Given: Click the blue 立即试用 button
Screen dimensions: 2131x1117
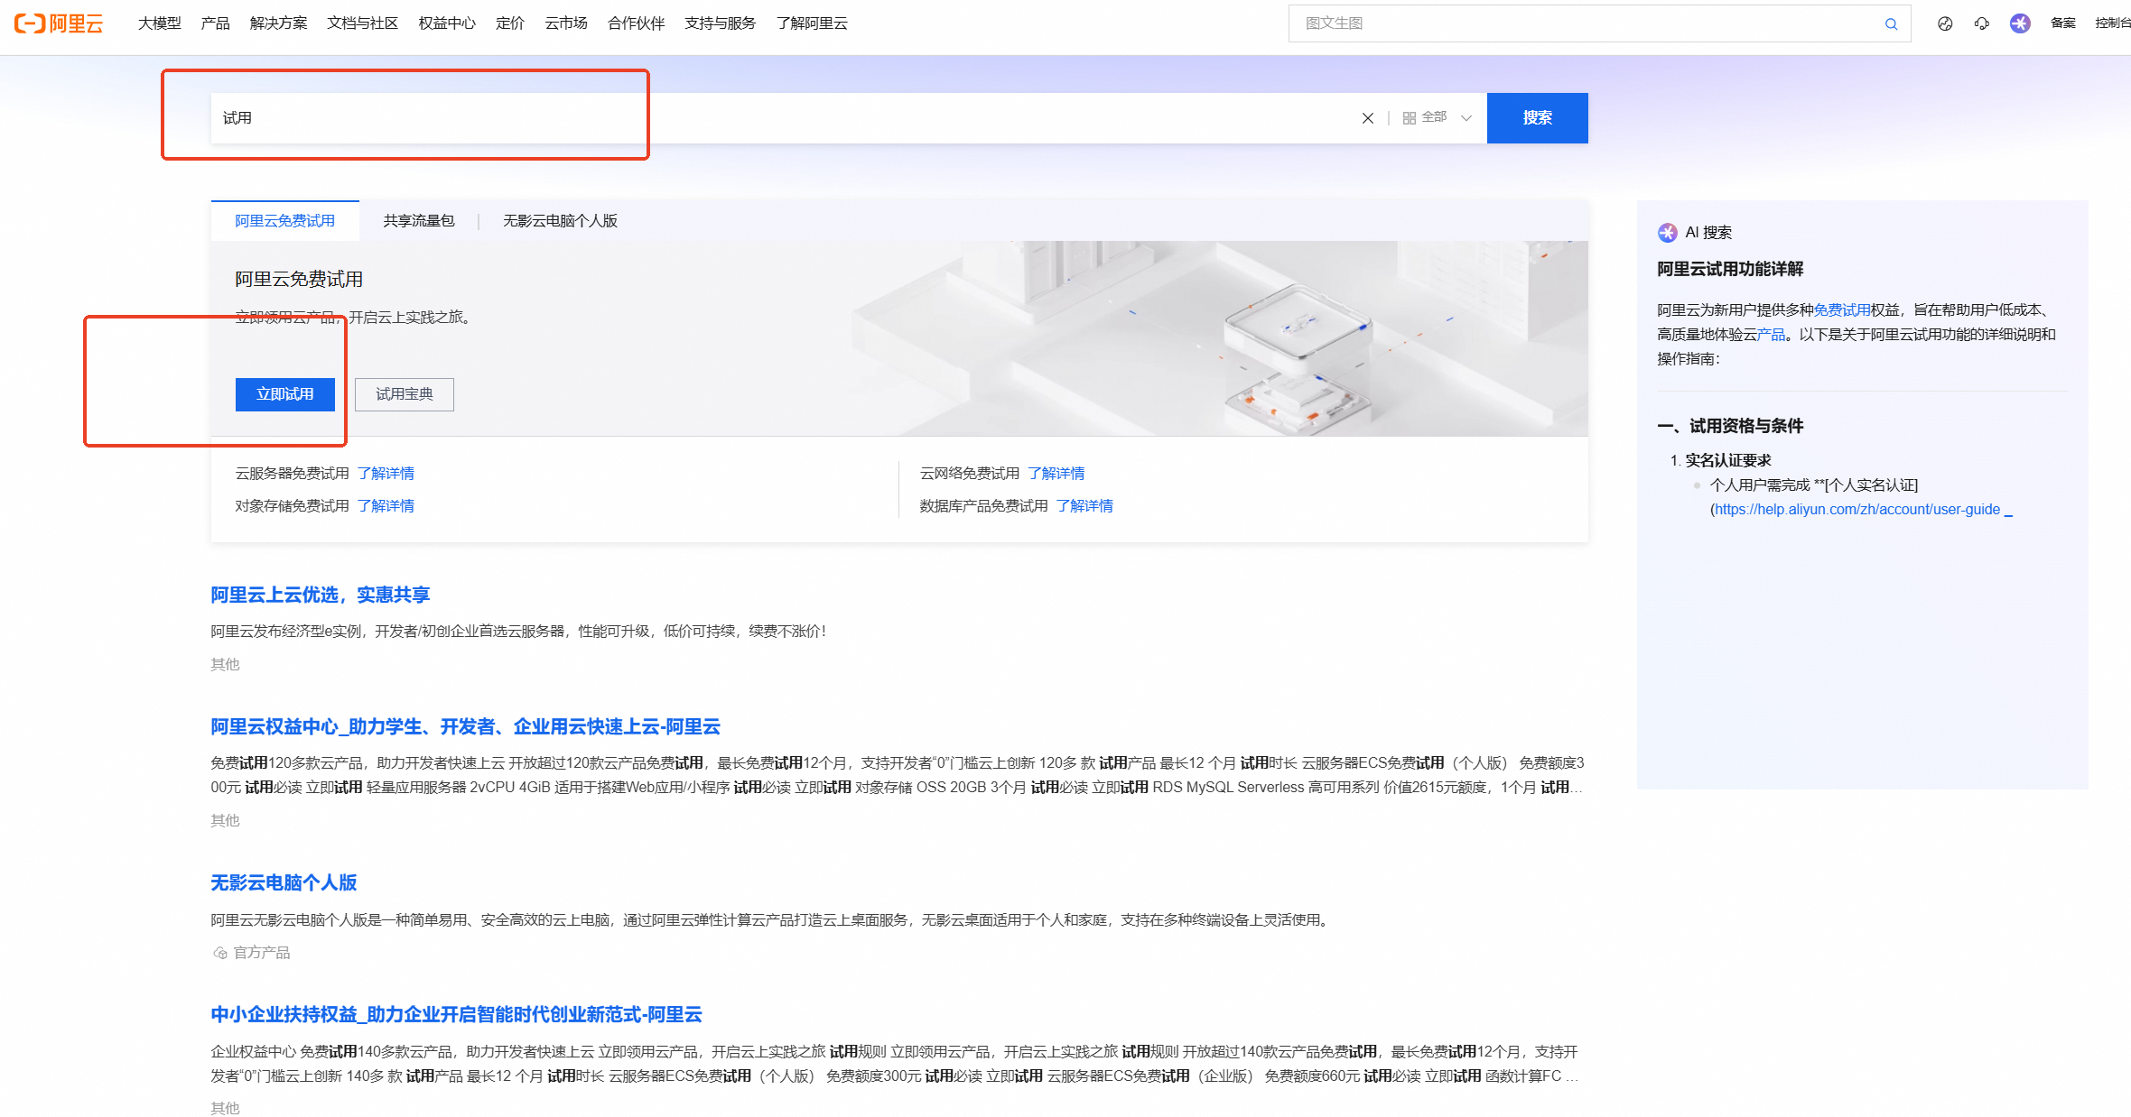Looking at the screenshot, I should [x=284, y=394].
